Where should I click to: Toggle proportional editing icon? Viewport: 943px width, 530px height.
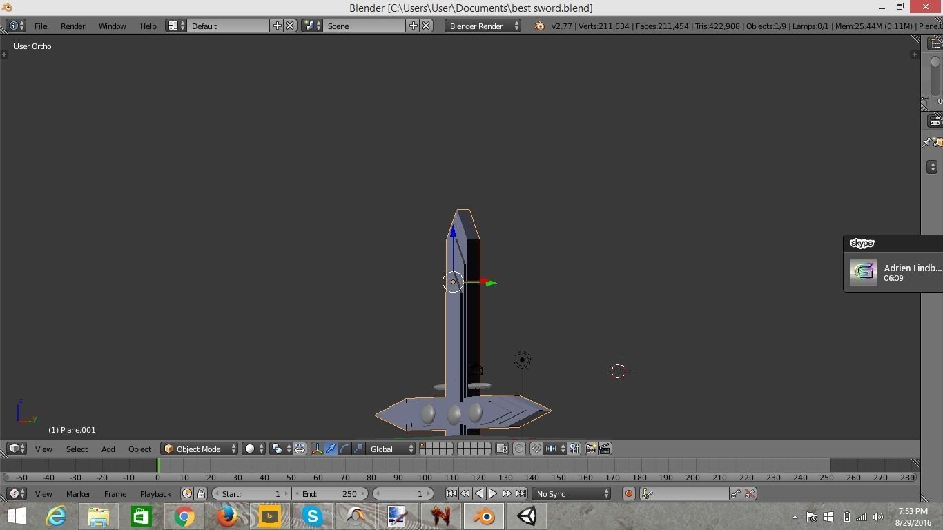[519, 449]
